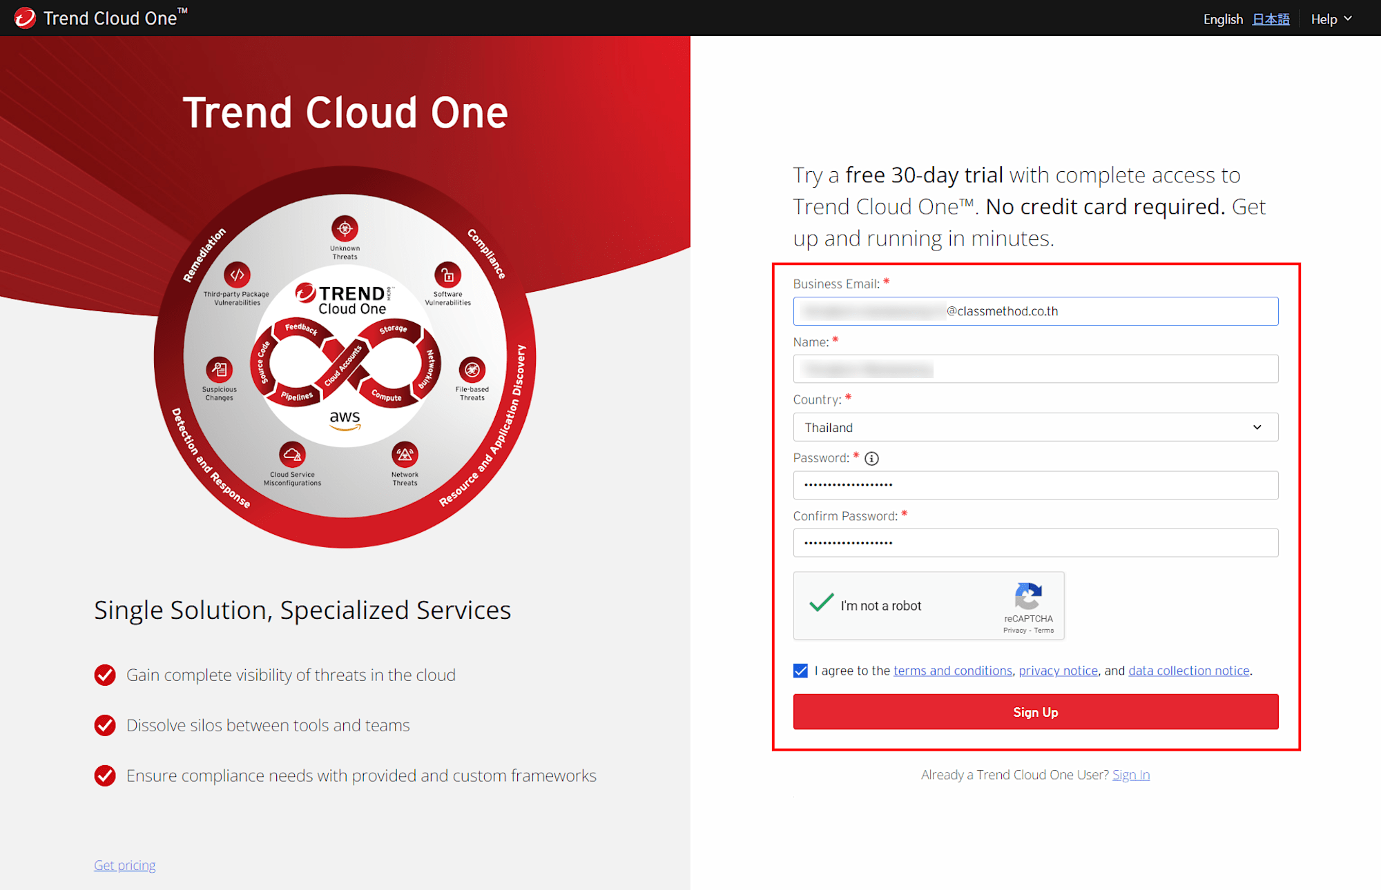Click 'Resource and Application Discovery' ring label

point(484,426)
